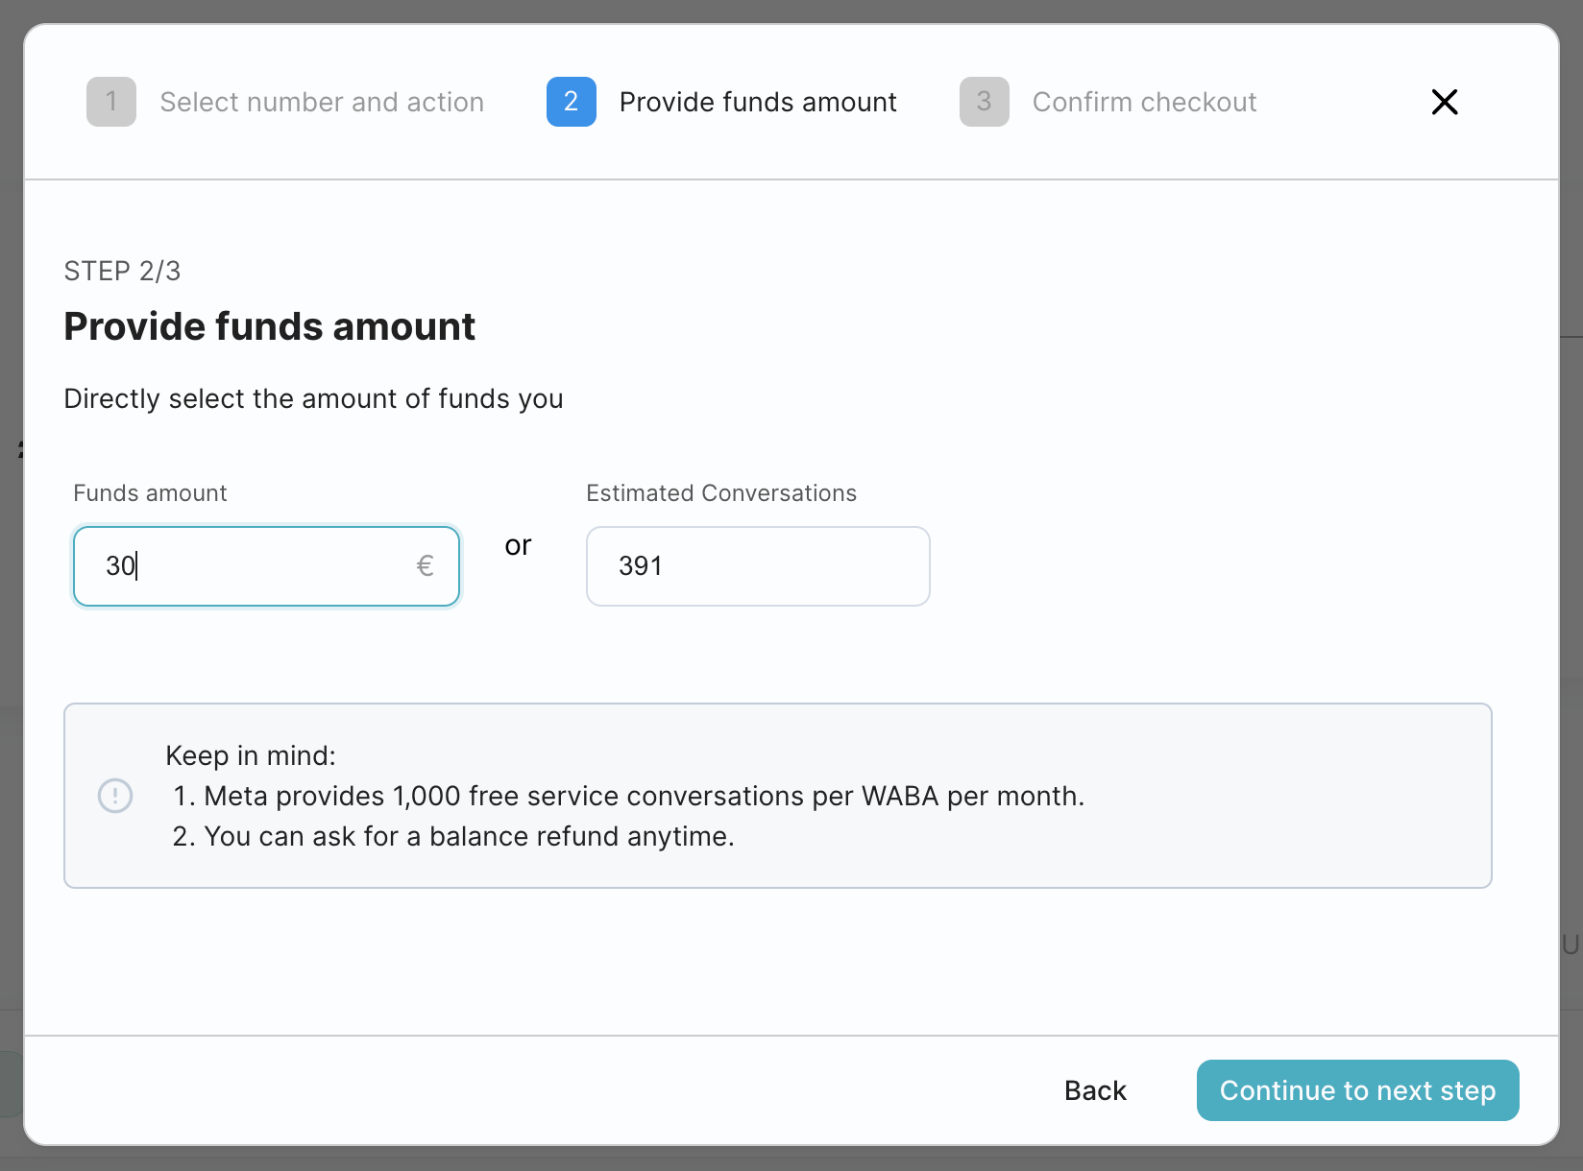
Task: Click the blue step 2 badge
Action: tap(572, 102)
